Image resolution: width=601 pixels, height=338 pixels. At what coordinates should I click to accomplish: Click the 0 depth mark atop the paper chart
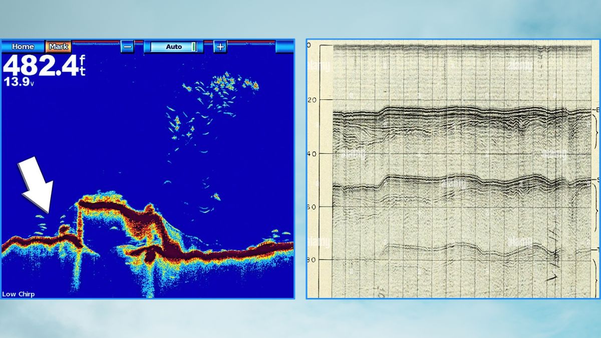click(x=309, y=46)
